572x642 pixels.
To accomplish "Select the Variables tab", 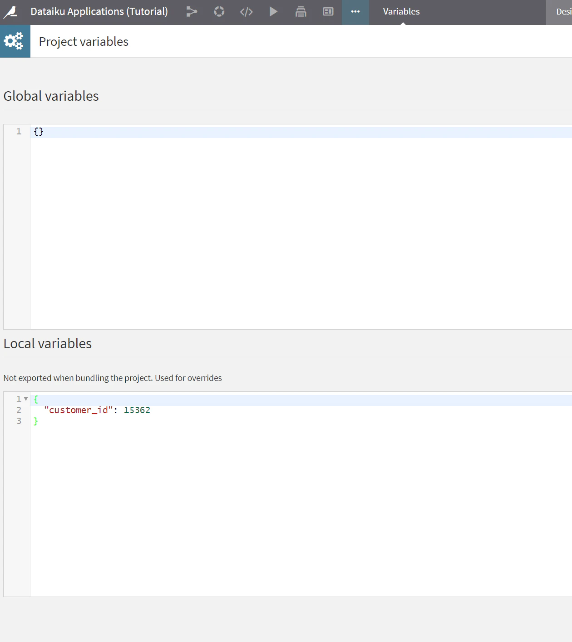I will click(401, 12).
